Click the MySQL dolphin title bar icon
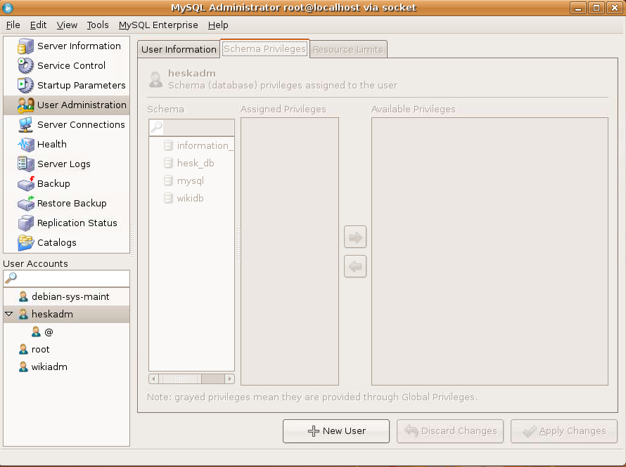Viewport: 626px width, 467px height. pyautogui.click(x=7, y=8)
